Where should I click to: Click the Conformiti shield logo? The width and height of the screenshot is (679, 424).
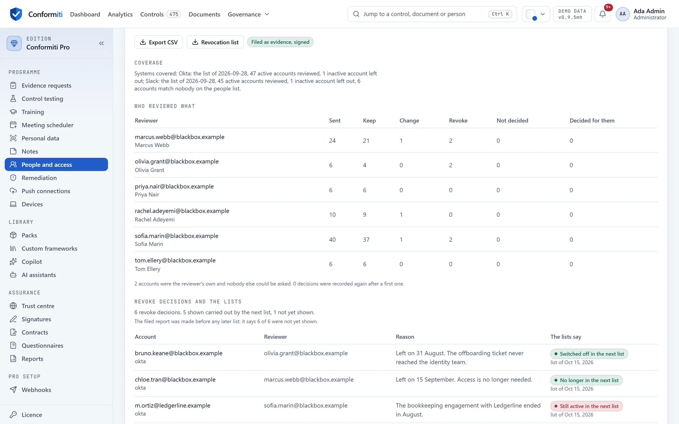point(16,14)
